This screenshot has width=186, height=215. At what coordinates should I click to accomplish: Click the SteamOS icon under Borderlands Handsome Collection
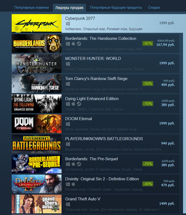click(x=79, y=44)
